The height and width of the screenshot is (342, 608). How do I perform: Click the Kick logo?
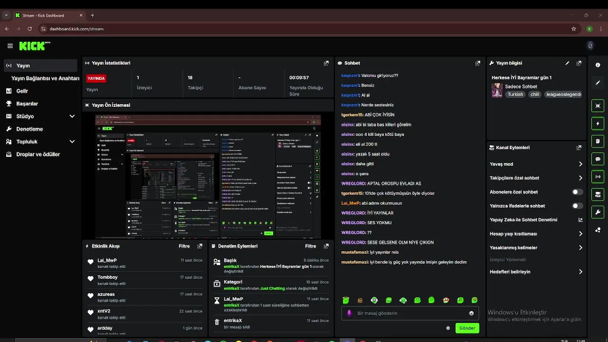34,46
